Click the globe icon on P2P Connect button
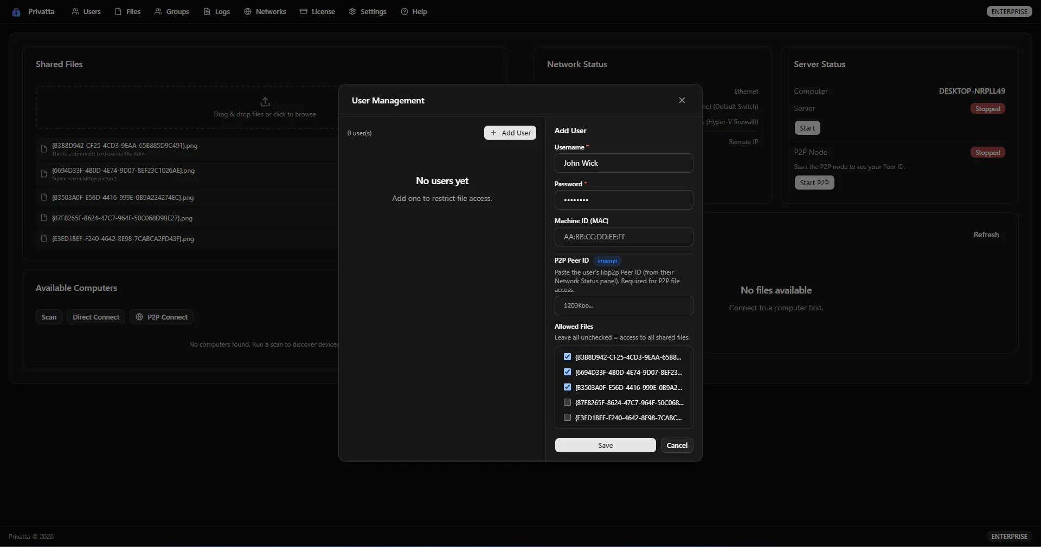Screen dimensions: 1041x547 [x=139, y=317]
